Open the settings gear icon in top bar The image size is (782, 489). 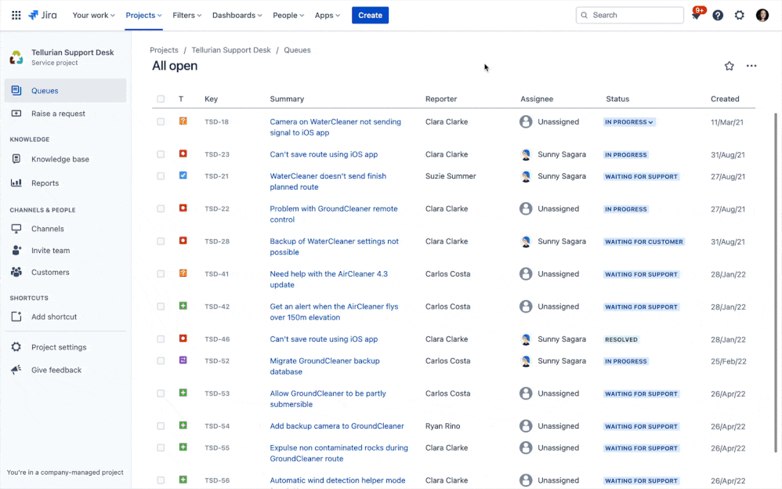[x=740, y=15]
